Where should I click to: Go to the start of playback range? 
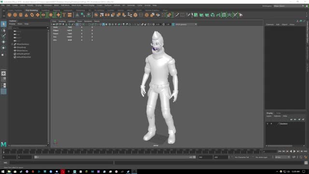[280, 151]
